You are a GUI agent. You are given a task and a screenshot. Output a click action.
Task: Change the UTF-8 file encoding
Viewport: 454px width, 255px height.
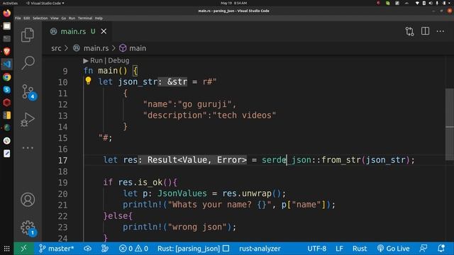317,249
